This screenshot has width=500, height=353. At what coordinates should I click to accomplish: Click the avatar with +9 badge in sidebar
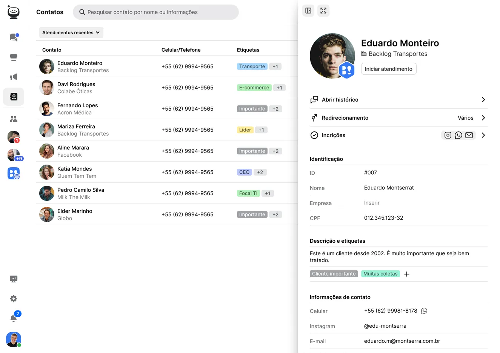[14, 155]
